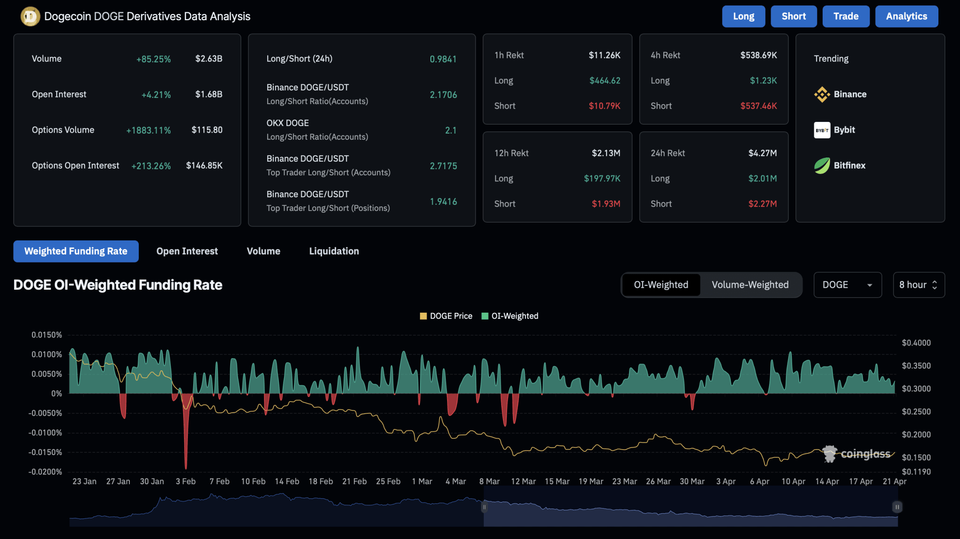The image size is (960, 539).
Task: Select the Volume tab
Action: [x=263, y=251]
